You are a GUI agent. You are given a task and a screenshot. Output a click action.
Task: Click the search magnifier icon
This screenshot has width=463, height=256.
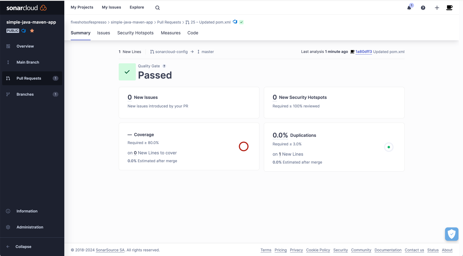coord(157,7)
